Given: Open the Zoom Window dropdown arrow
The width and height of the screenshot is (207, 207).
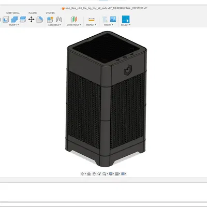Looking at the screenshot, I should [107, 174].
